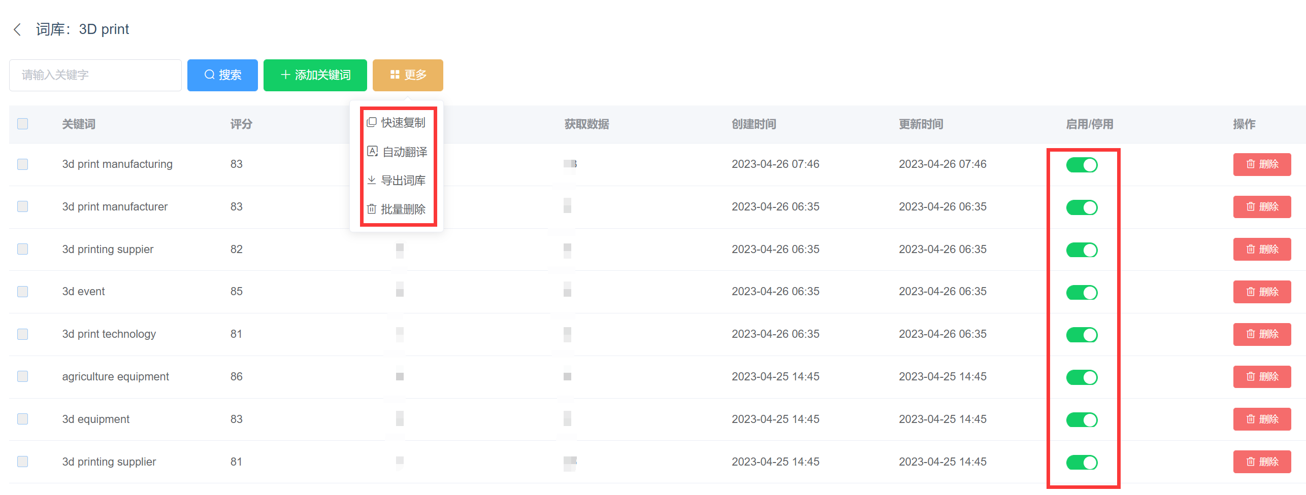Select 批量删除 from the dropdown menu
1306x495 pixels.
[397, 209]
